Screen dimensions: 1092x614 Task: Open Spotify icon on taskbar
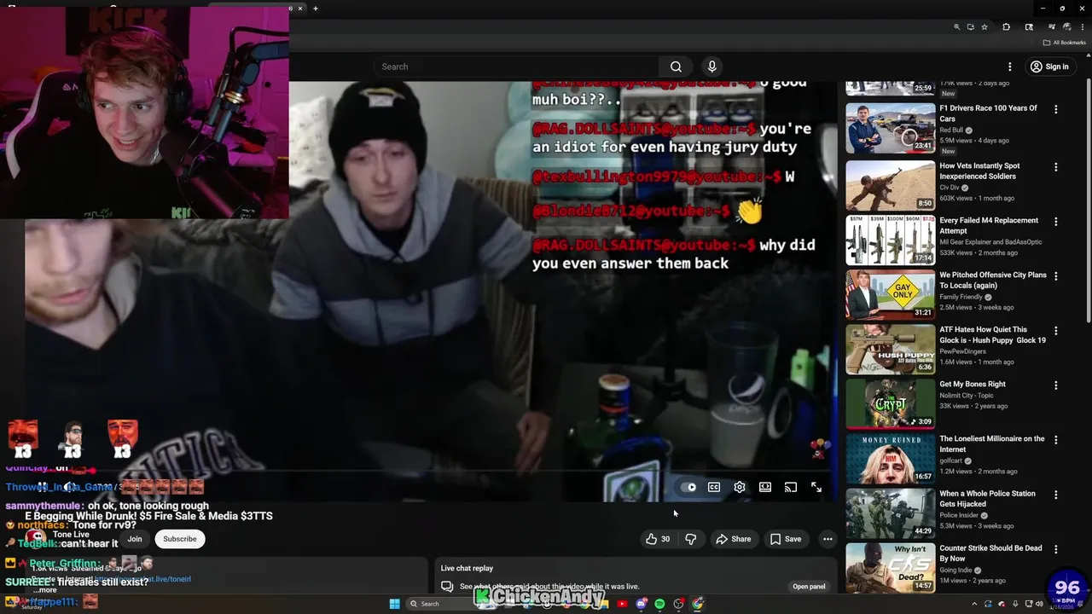click(x=659, y=604)
